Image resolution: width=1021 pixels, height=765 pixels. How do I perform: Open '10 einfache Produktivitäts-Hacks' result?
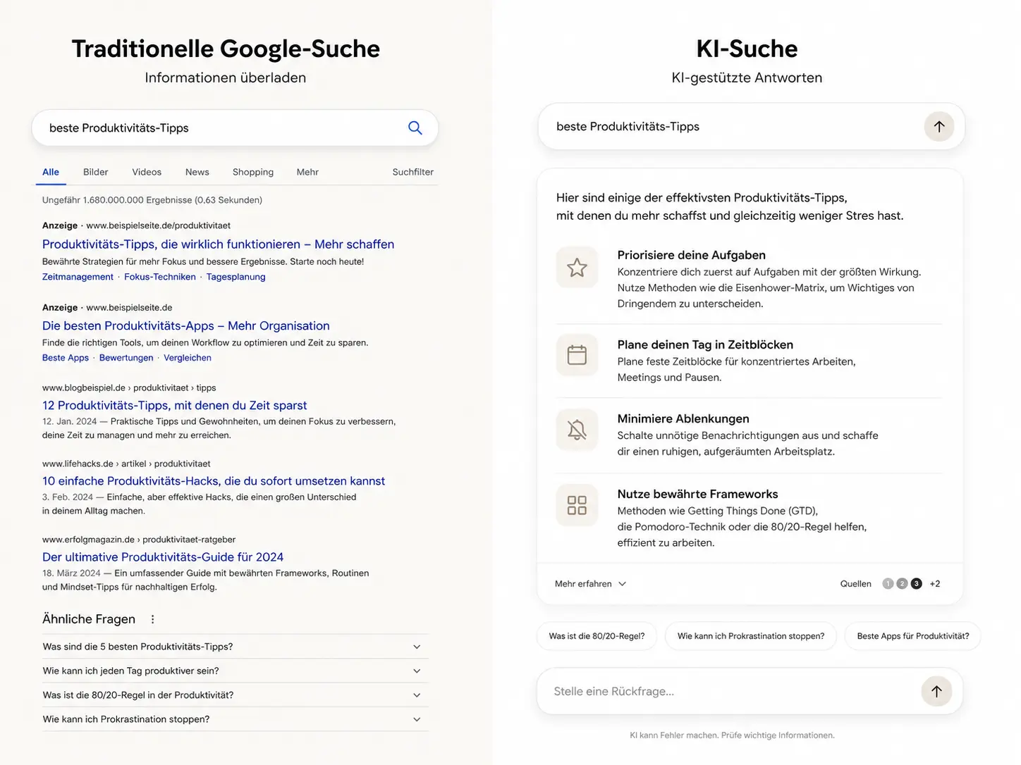(x=214, y=481)
